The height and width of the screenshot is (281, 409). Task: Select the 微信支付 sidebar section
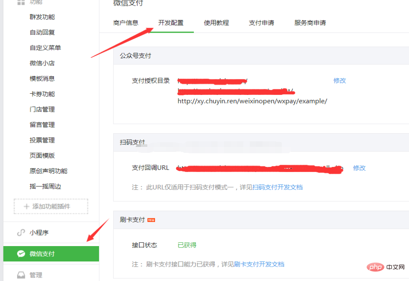[51, 254]
